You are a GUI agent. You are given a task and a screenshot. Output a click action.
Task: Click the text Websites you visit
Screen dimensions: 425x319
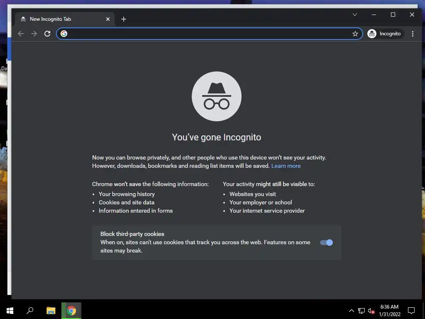253,194
